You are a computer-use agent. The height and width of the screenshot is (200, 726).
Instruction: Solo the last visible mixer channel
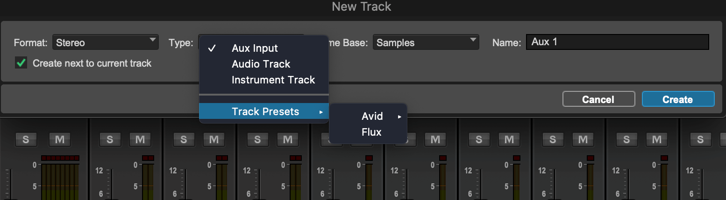click(x=700, y=139)
